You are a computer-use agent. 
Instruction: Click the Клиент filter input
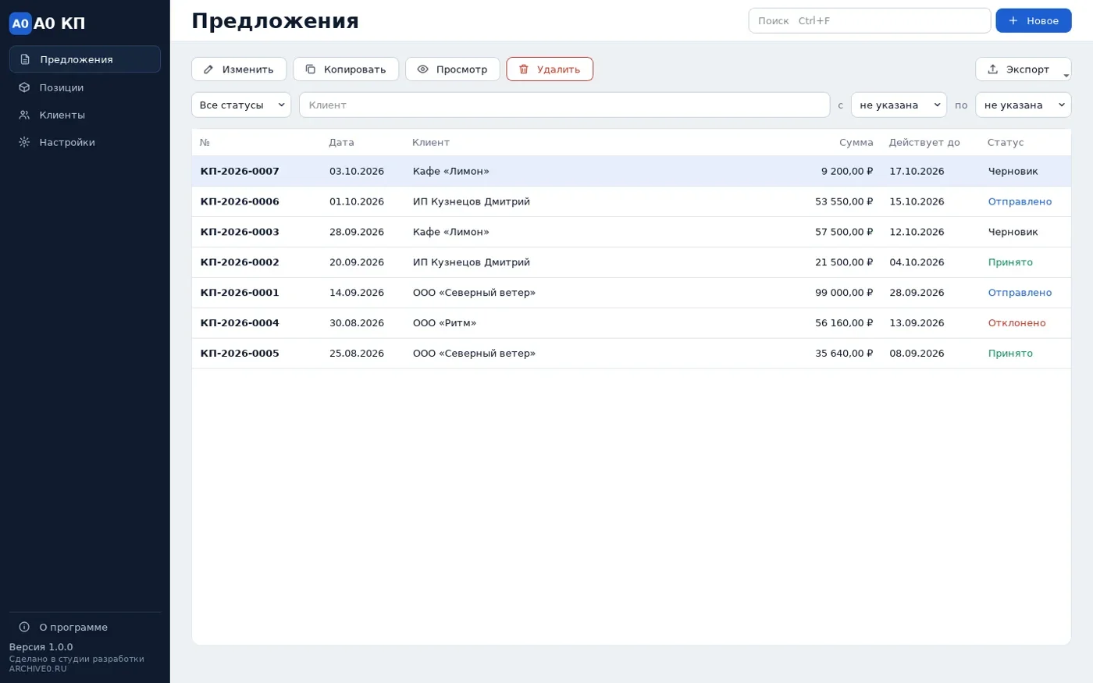coord(564,105)
